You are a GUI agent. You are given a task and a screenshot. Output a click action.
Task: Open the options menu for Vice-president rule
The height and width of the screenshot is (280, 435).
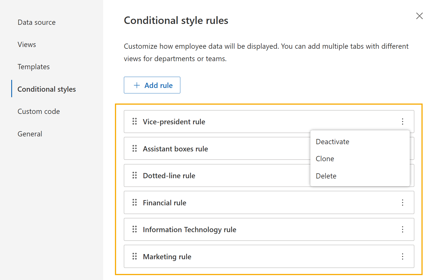pos(402,121)
